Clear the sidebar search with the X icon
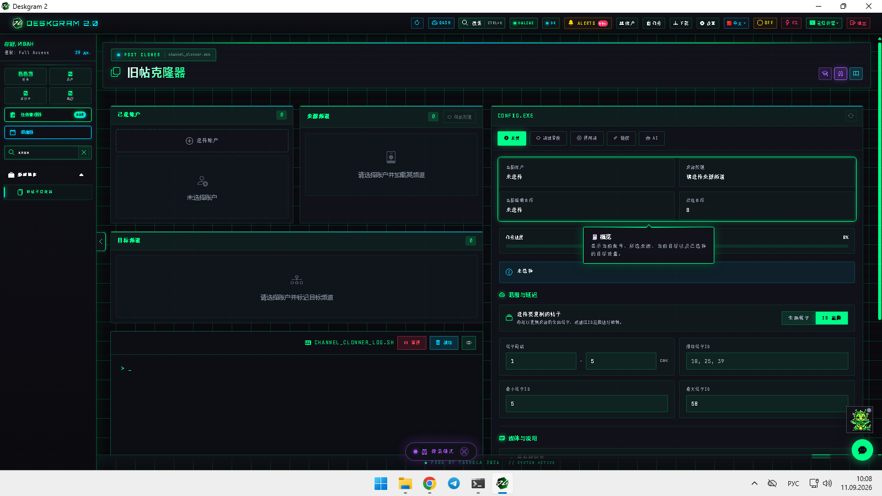This screenshot has height=496, width=882. [x=84, y=152]
